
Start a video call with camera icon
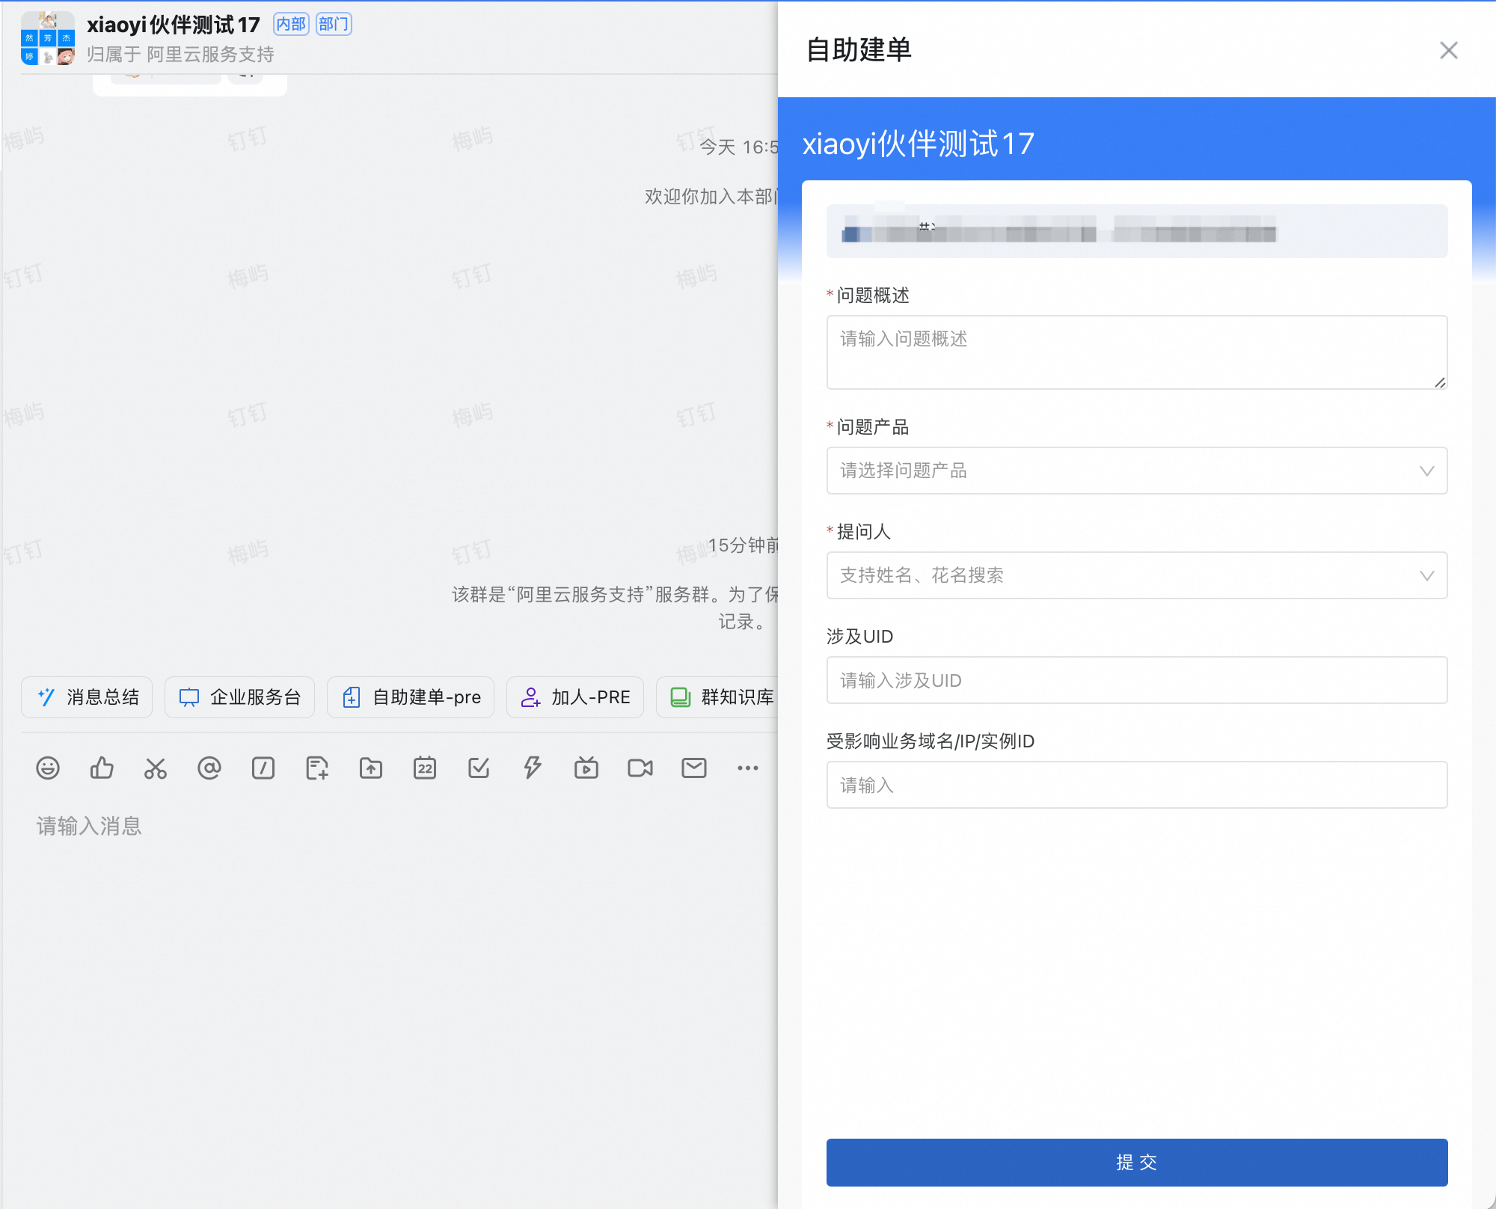point(640,768)
